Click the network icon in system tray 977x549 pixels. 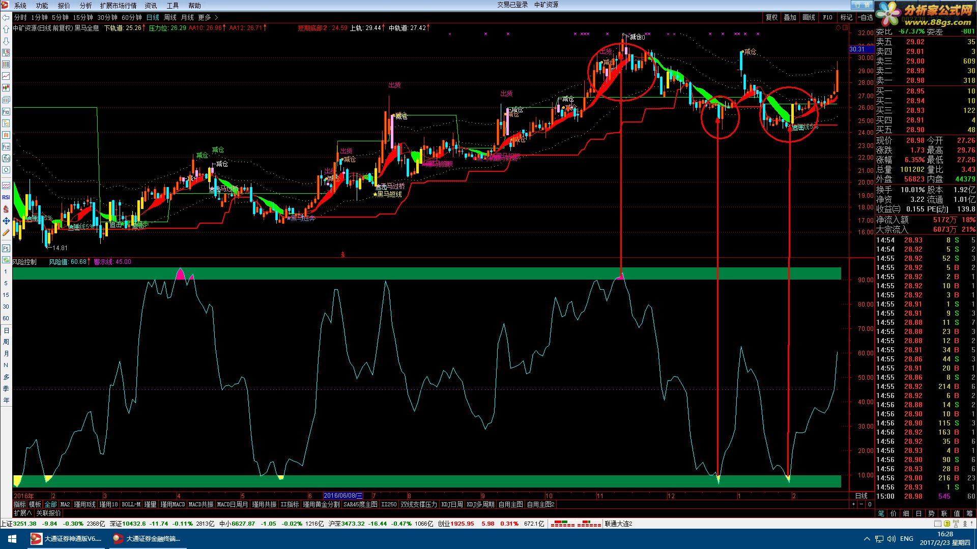click(x=879, y=539)
